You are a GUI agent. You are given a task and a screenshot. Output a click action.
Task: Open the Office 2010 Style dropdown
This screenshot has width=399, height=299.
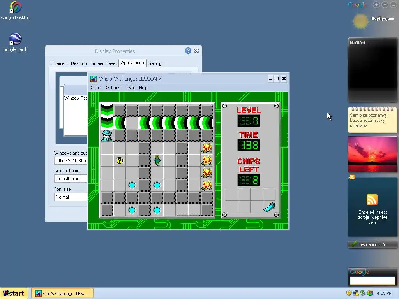coord(71,161)
